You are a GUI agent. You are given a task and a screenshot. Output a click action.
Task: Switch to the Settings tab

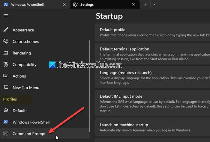(105, 4)
